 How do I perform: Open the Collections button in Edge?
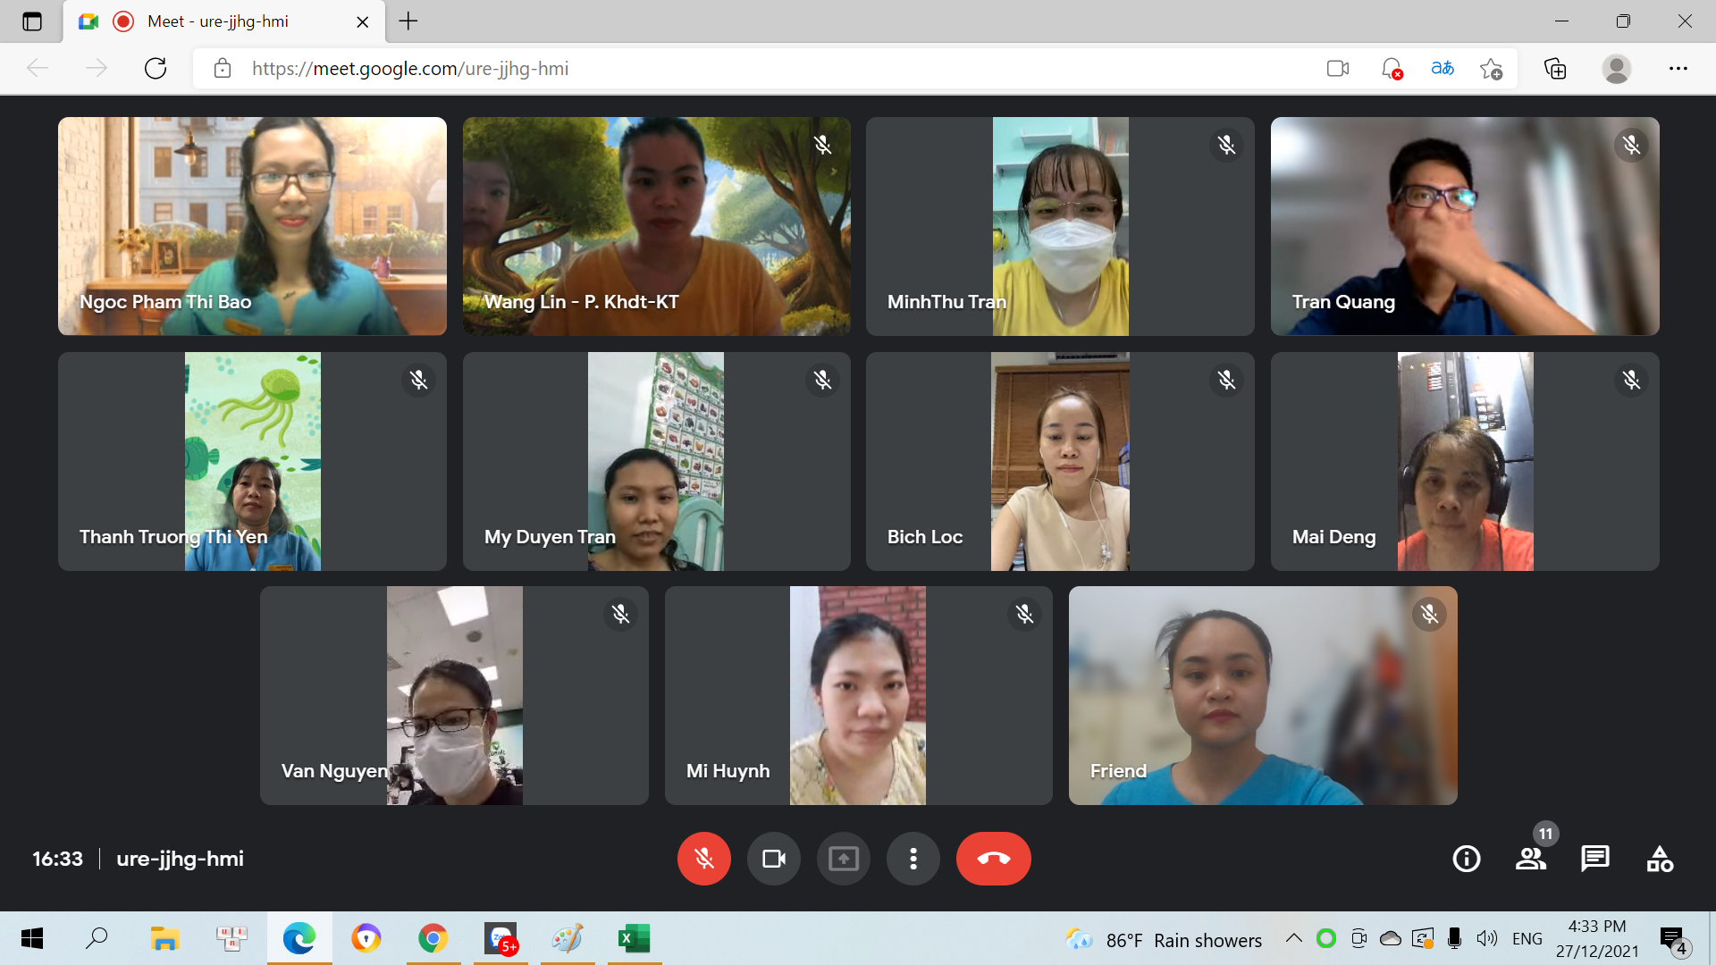point(1555,68)
